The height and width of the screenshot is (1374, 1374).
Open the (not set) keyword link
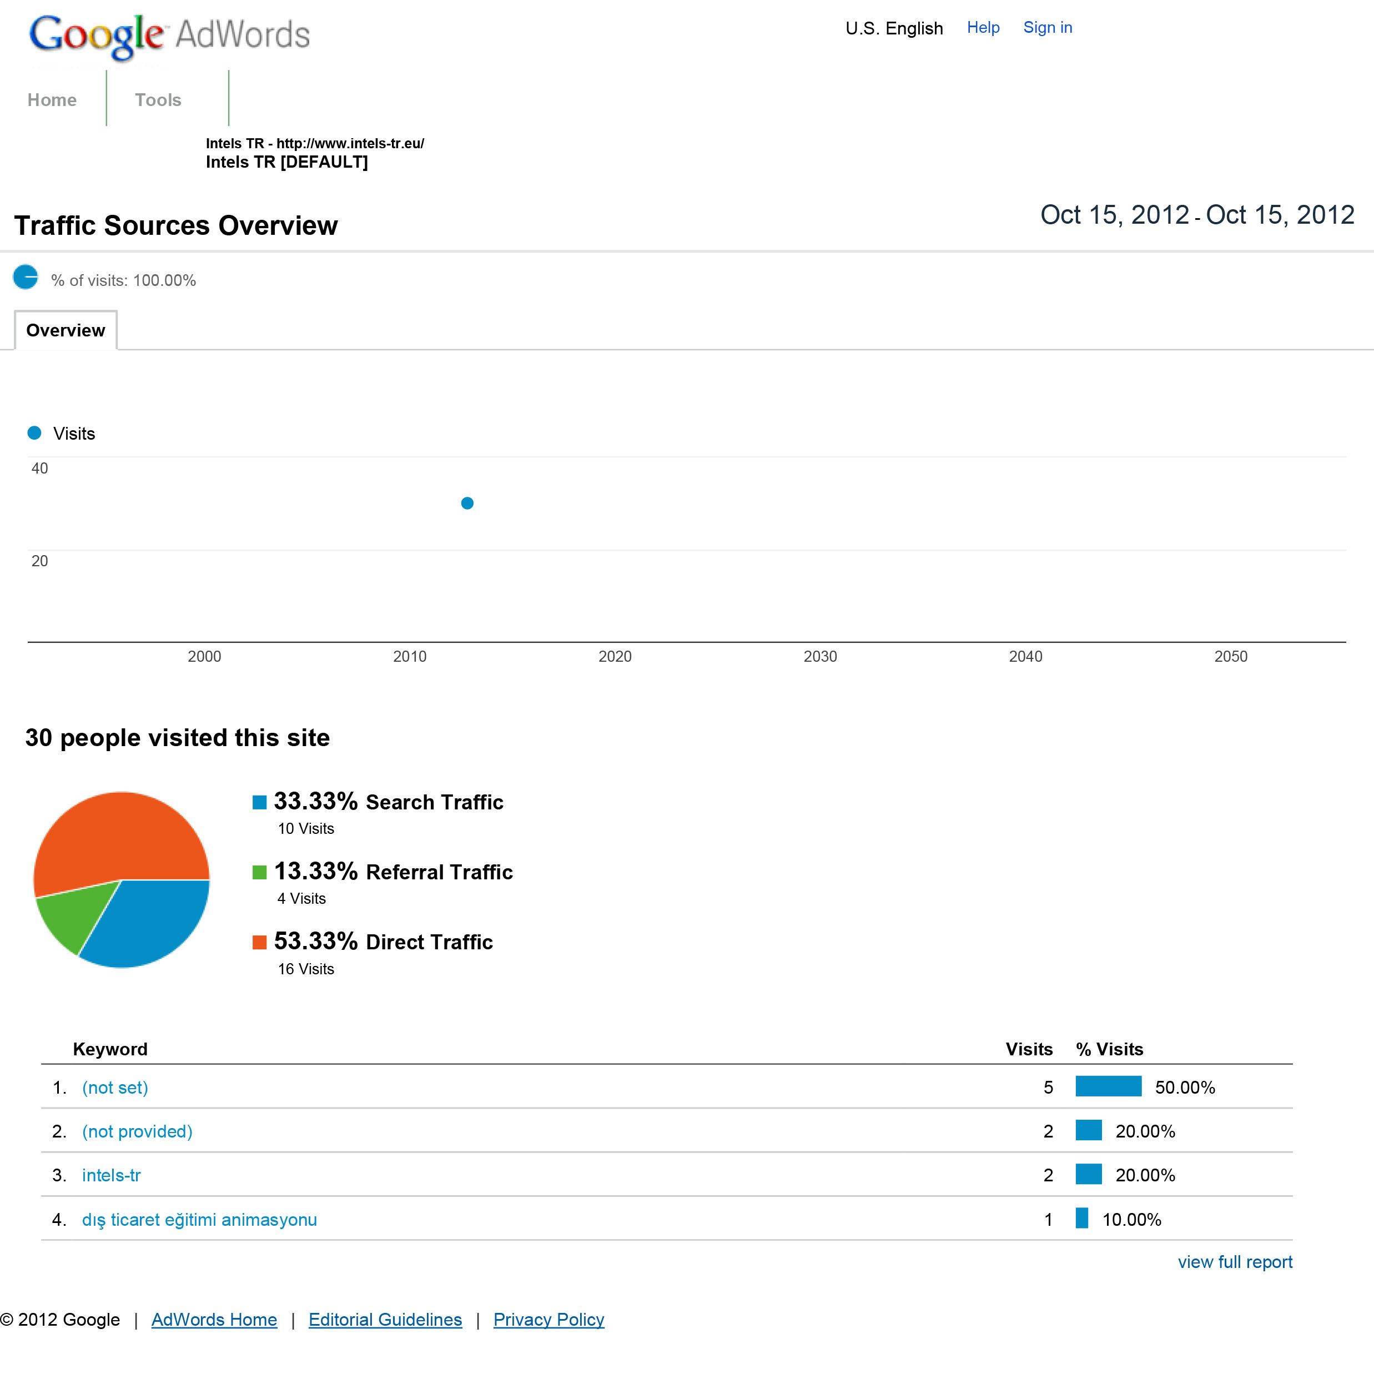tap(115, 1088)
